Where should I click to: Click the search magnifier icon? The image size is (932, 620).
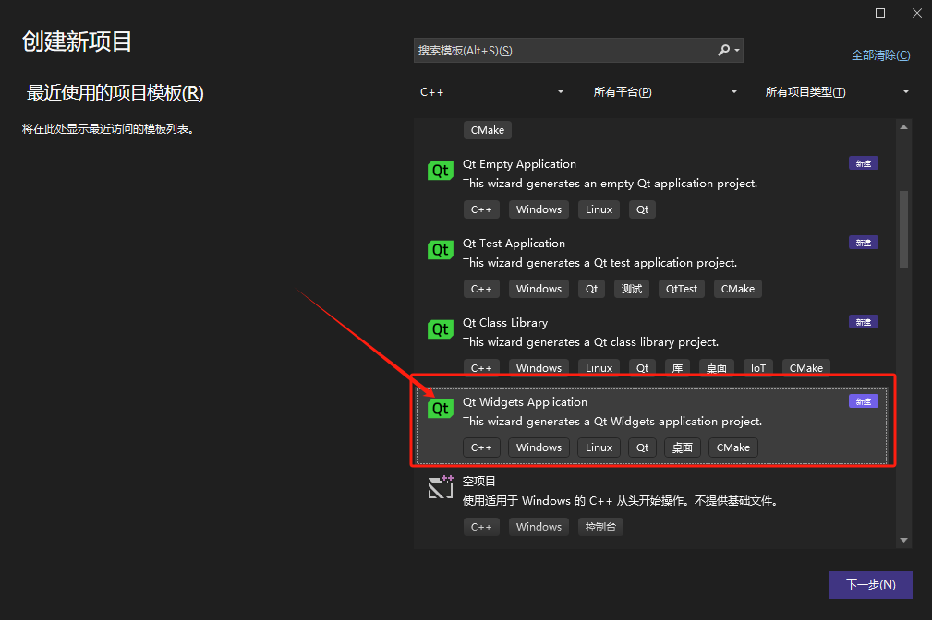(x=723, y=51)
